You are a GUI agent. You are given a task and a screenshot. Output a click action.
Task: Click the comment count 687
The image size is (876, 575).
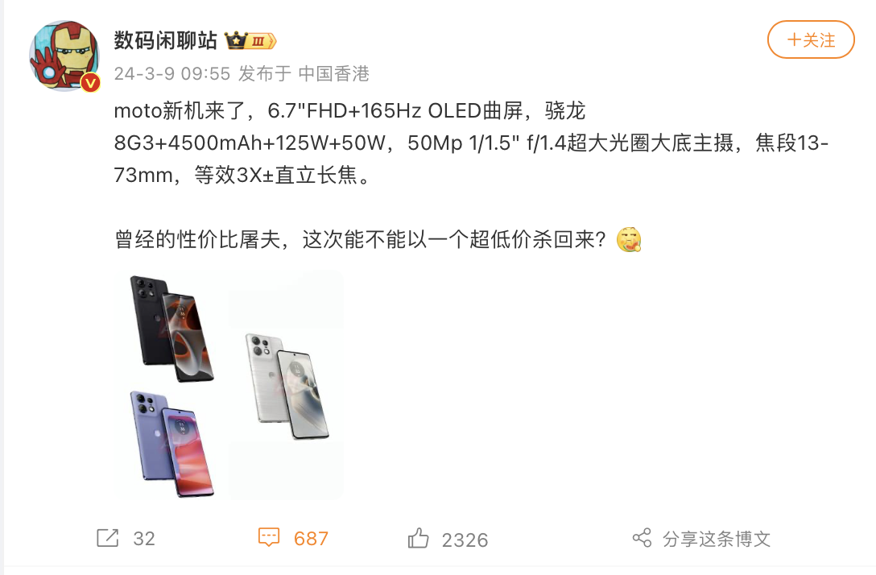311,539
